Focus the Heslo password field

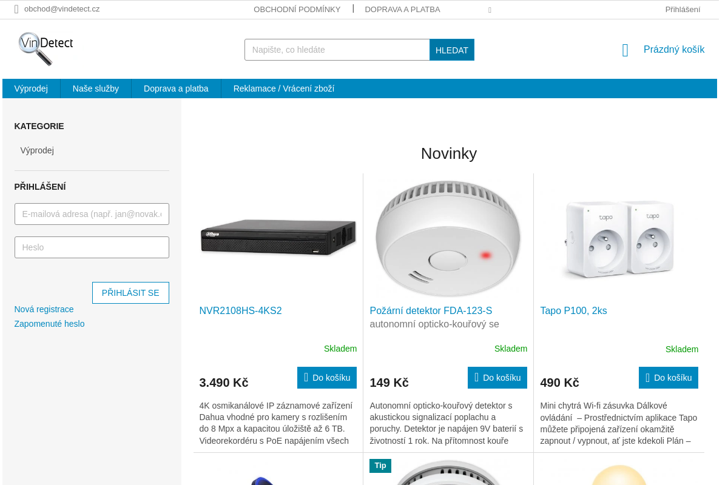[92, 247]
